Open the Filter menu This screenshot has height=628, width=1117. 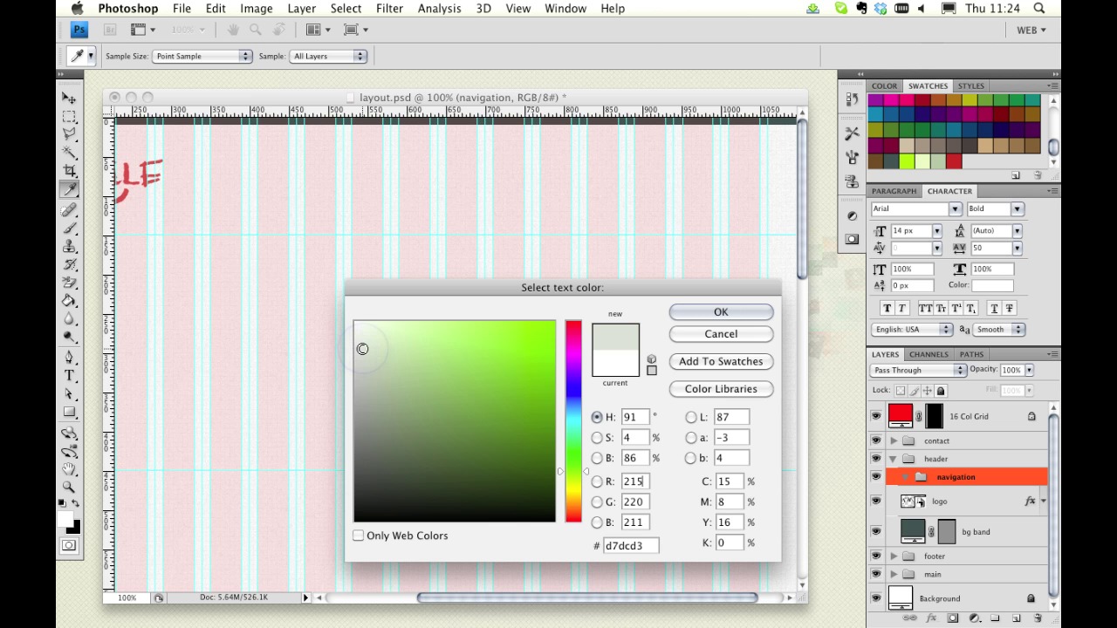pyautogui.click(x=389, y=9)
